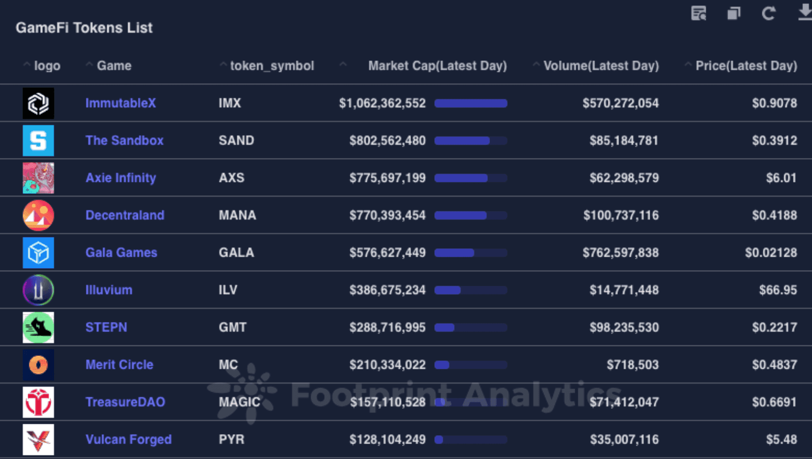Click the refresh icon

click(x=768, y=13)
